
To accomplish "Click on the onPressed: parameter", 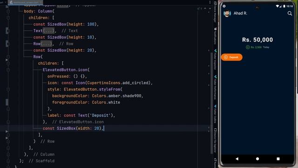I will click(x=59, y=77).
